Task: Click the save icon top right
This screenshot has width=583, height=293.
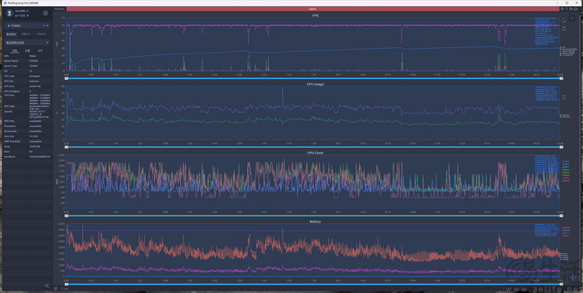Action: click(571, 9)
